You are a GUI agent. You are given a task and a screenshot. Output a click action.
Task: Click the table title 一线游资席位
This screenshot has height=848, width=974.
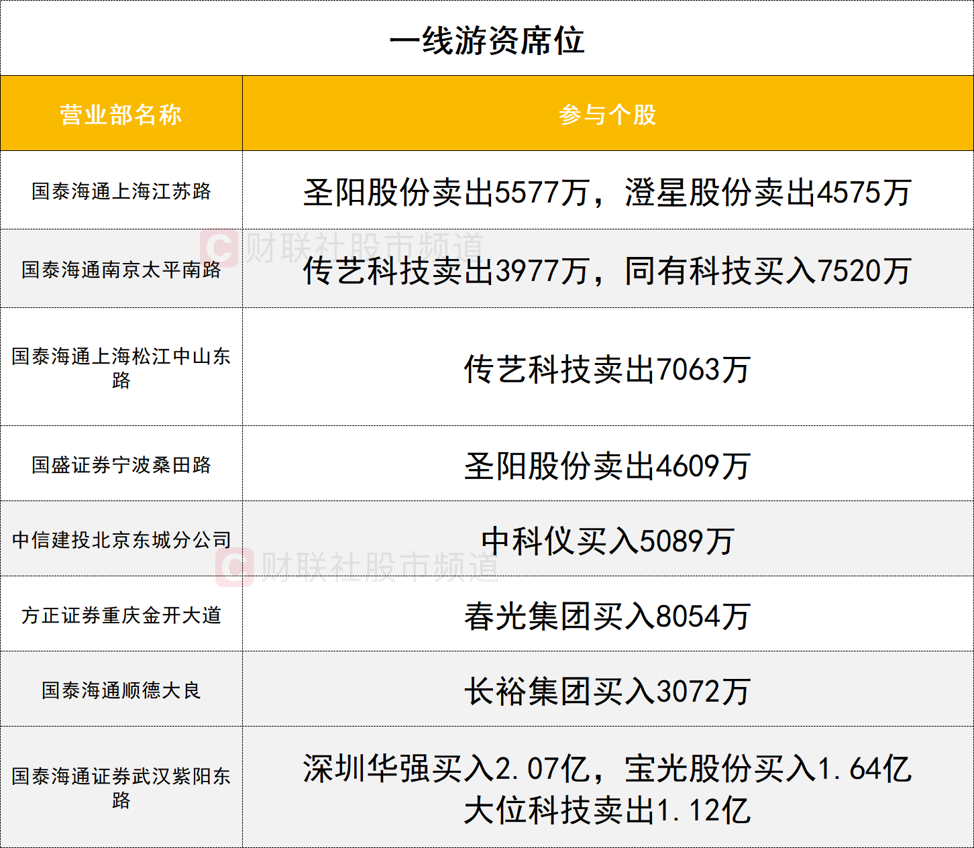pos(487,40)
